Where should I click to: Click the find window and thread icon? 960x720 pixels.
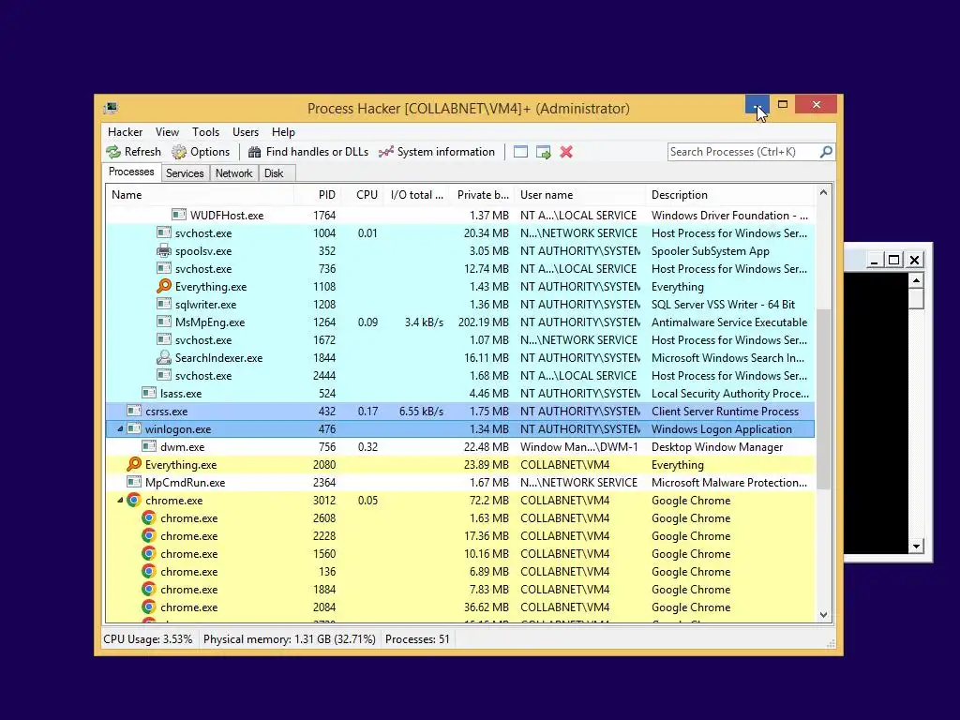click(544, 152)
